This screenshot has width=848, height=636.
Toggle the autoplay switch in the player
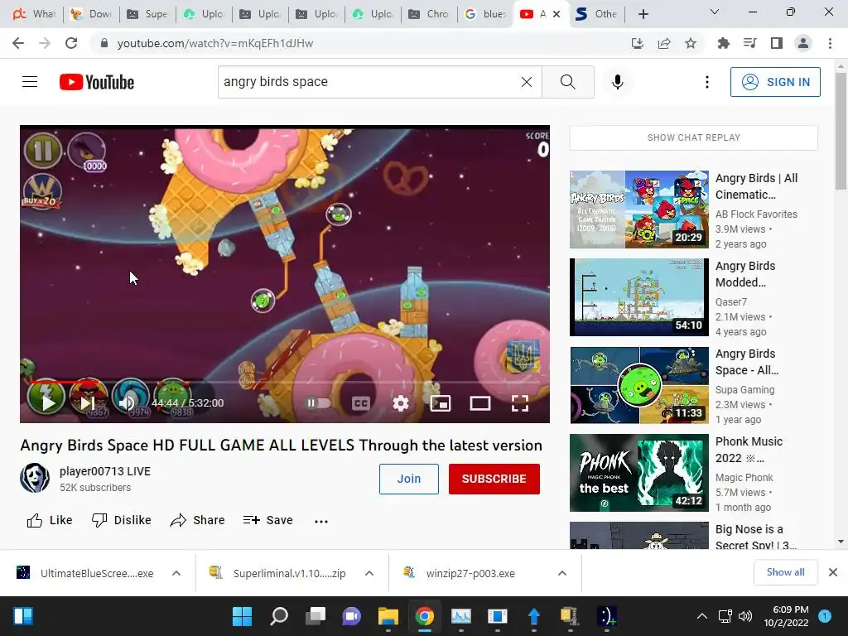[318, 403]
